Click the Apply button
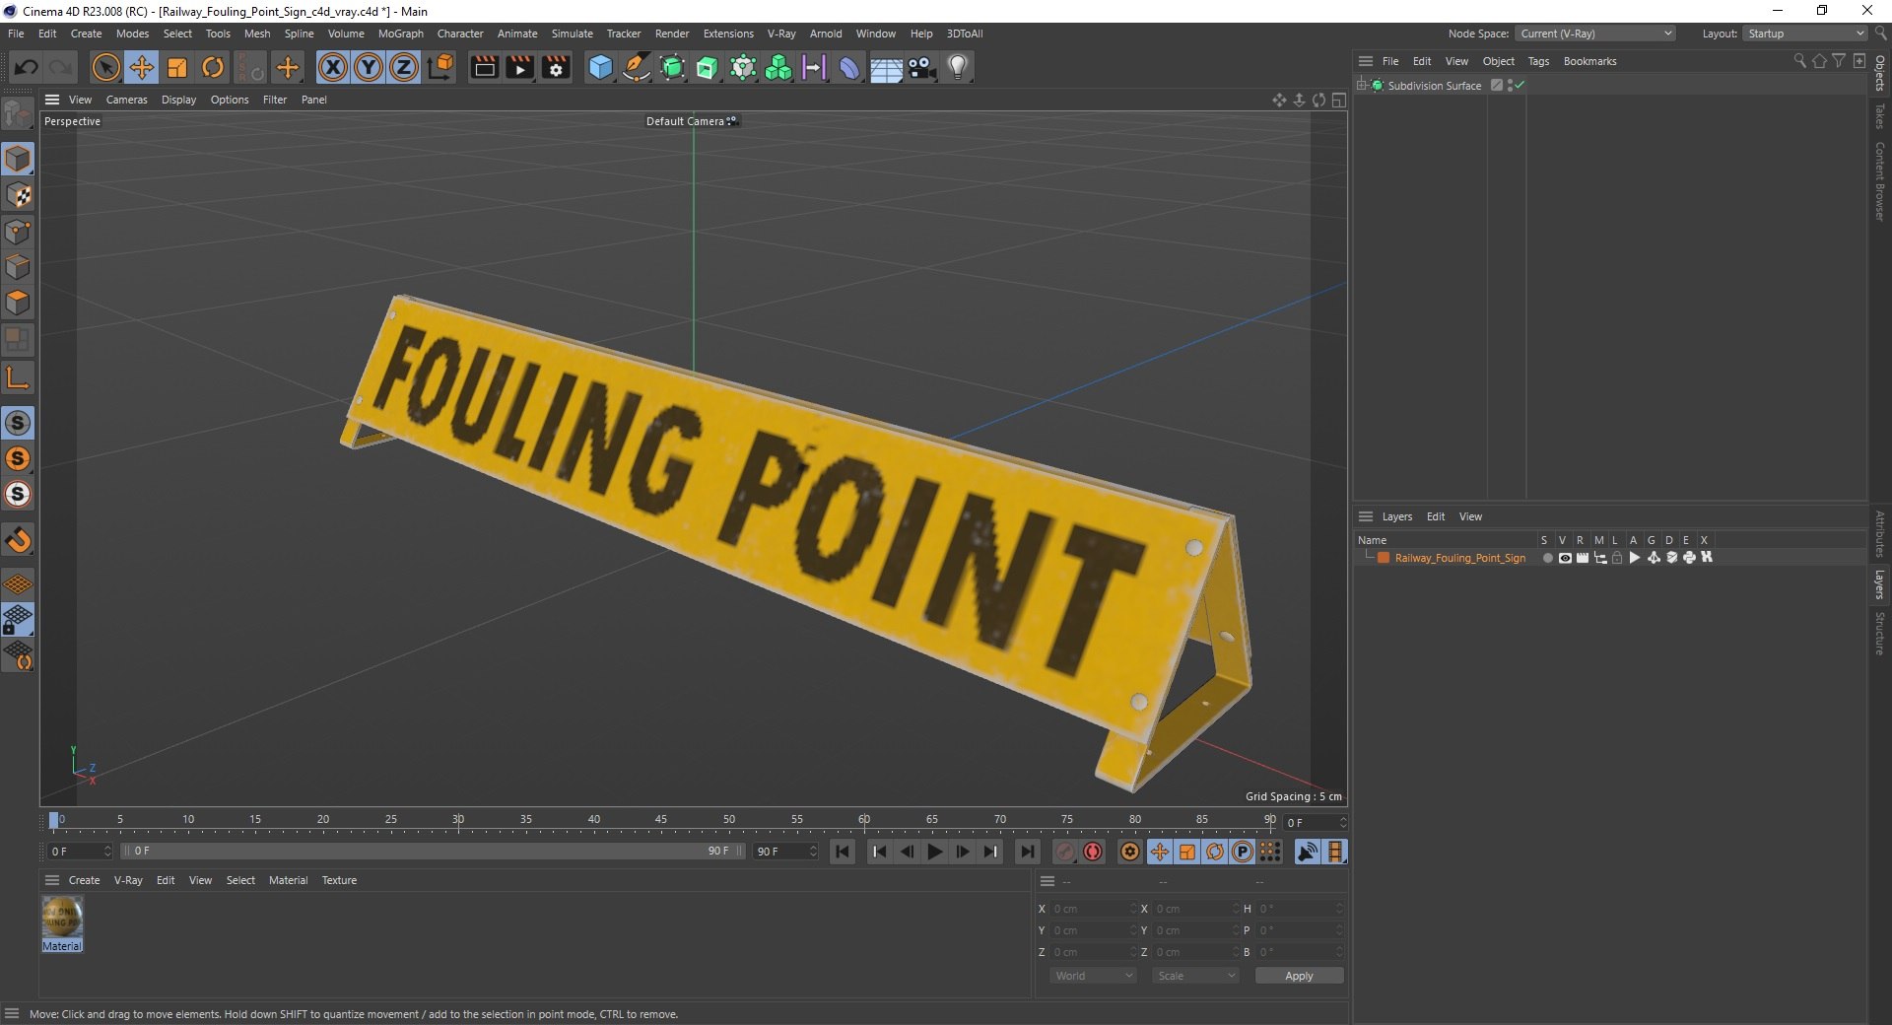Image resolution: width=1892 pixels, height=1025 pixels. (x=1299, y=976)
